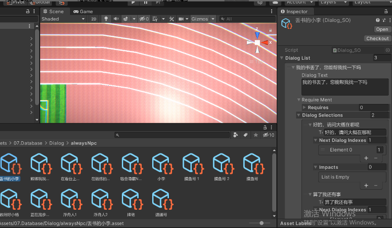Screen dimensions: 392x228
Task: Click the favorites star icon in Project panel
Action: point(255,135)
